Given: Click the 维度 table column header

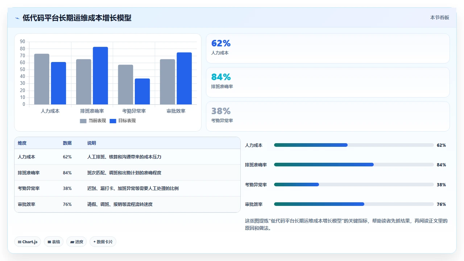Looking at the screenshot, I should [x=22, y=143].
